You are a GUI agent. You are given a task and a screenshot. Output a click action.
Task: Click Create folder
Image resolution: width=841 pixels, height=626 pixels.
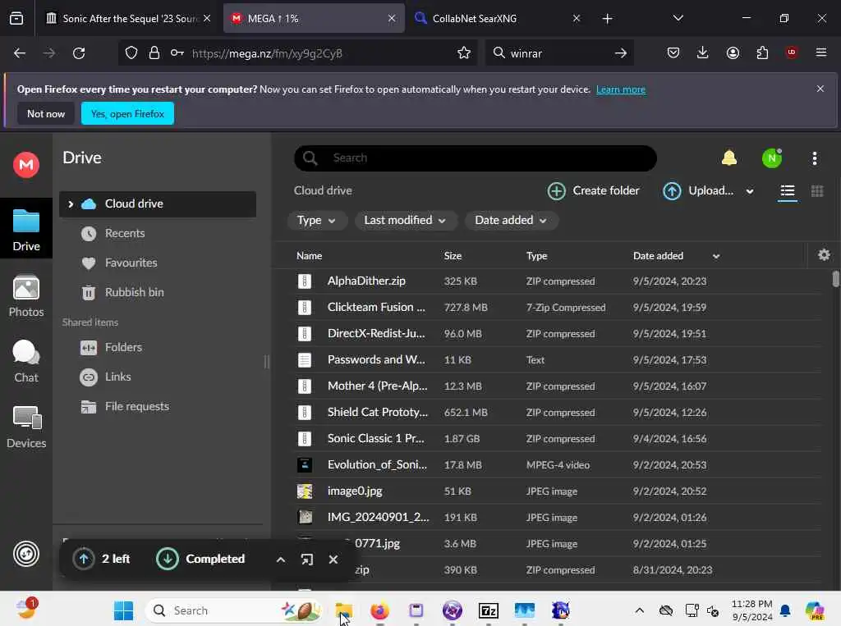tap(594, 191)
